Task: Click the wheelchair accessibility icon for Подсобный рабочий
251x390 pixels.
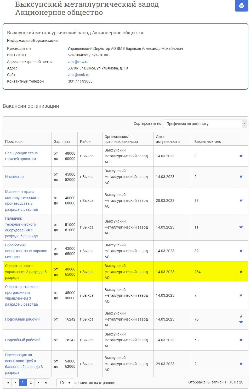Action: click(241, 316)
